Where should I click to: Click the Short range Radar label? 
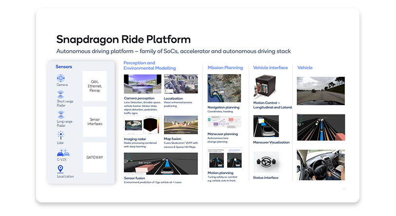click(65, 103)
